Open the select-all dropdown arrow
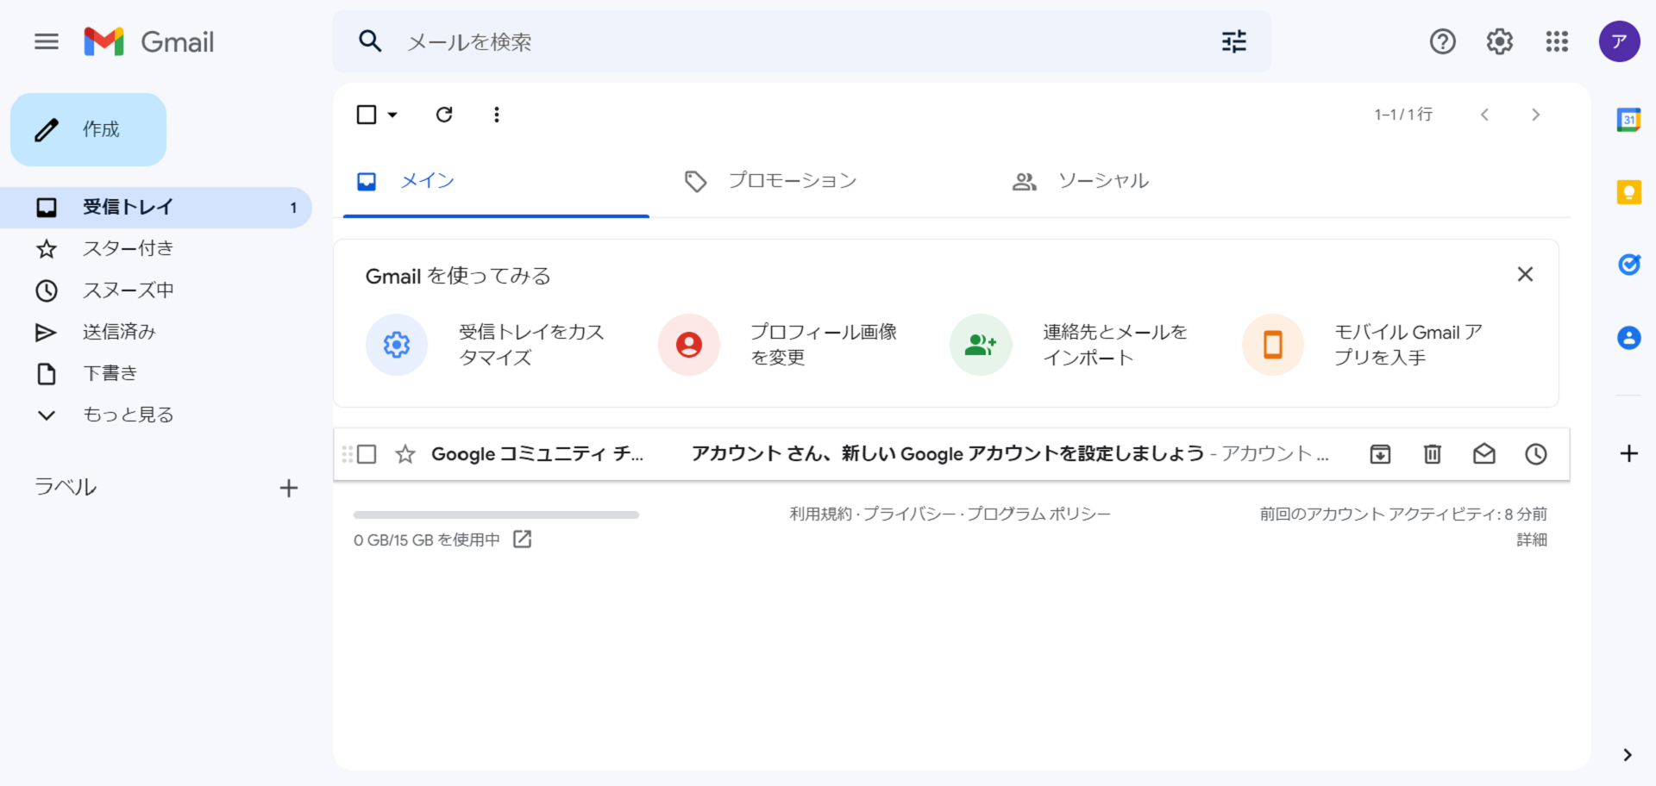Image resolution: width=1656 pixels, height=786 pixels. pos(392,115)
